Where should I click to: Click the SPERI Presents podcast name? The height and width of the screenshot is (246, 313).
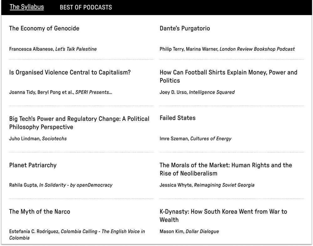click(x=94, y=92)
